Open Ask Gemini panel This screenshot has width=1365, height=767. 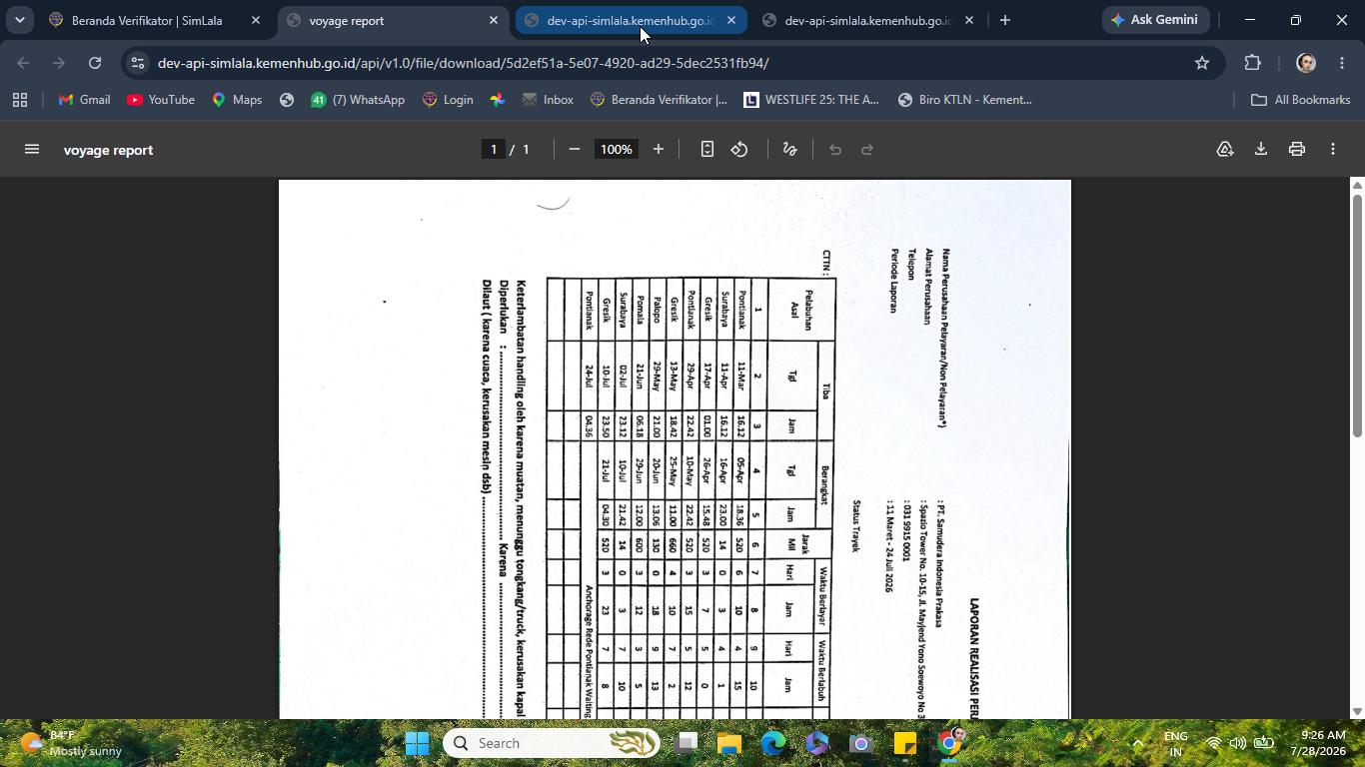coord(1155,20)
